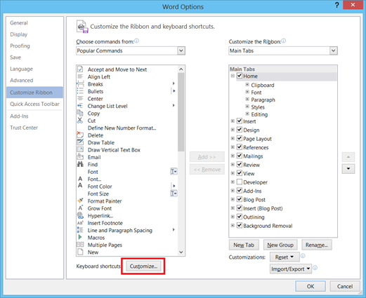Click the keyboard shortcuts Customize... button

[143, 266]
